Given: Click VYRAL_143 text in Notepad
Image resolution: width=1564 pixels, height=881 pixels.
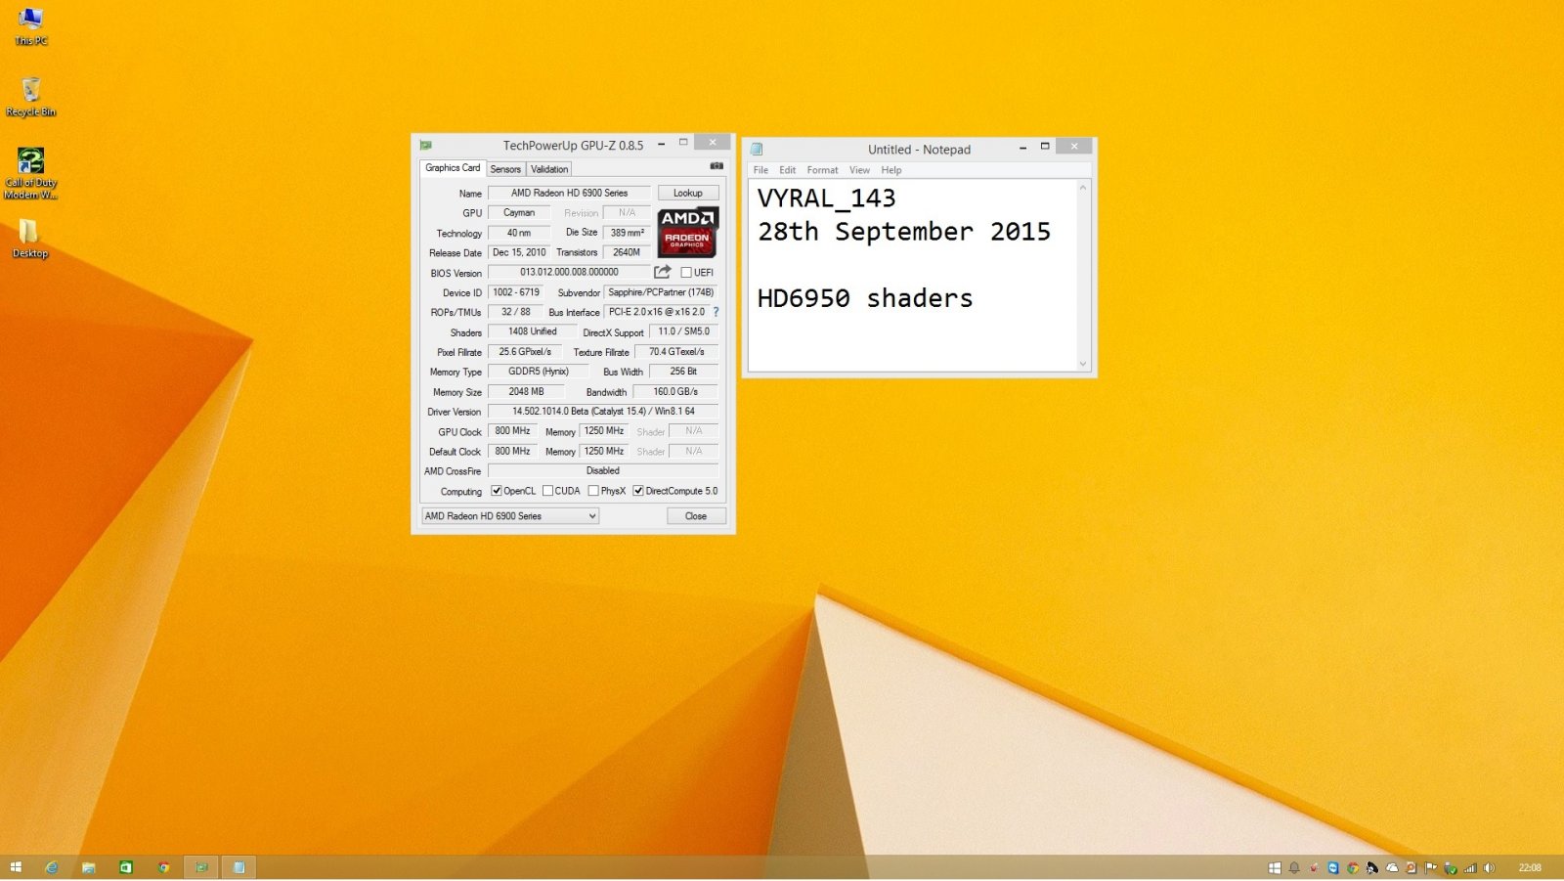Looking at the screenshot, I should click(827, 198).
